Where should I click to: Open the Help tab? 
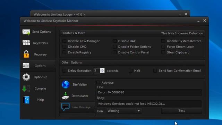pyautogui.click(x=38, y=100)
